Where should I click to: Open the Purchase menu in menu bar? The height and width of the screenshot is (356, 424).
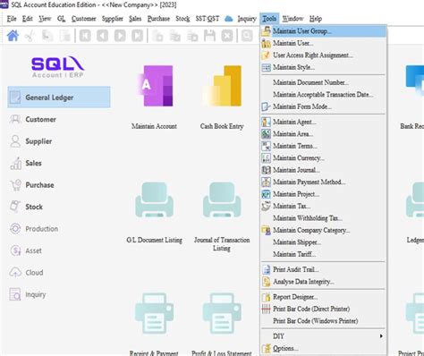(158, 19)
